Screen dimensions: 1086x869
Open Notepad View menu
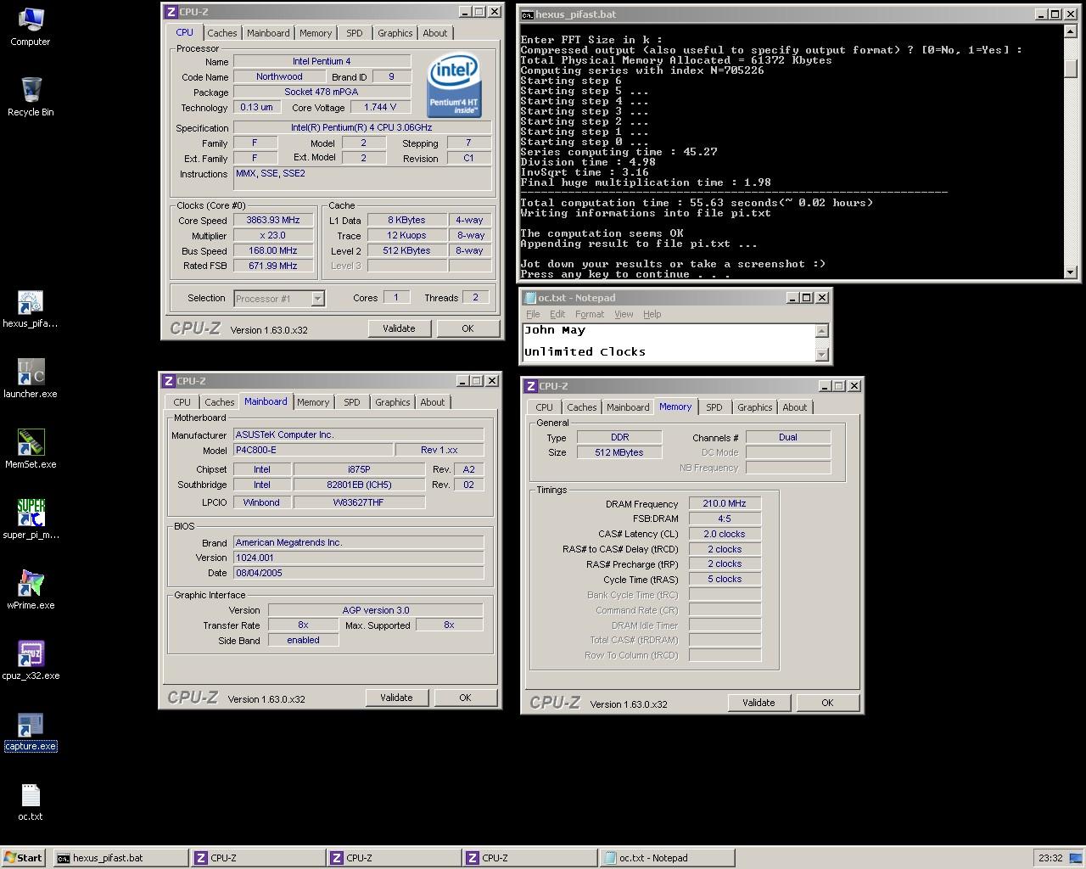coord(624,314)
